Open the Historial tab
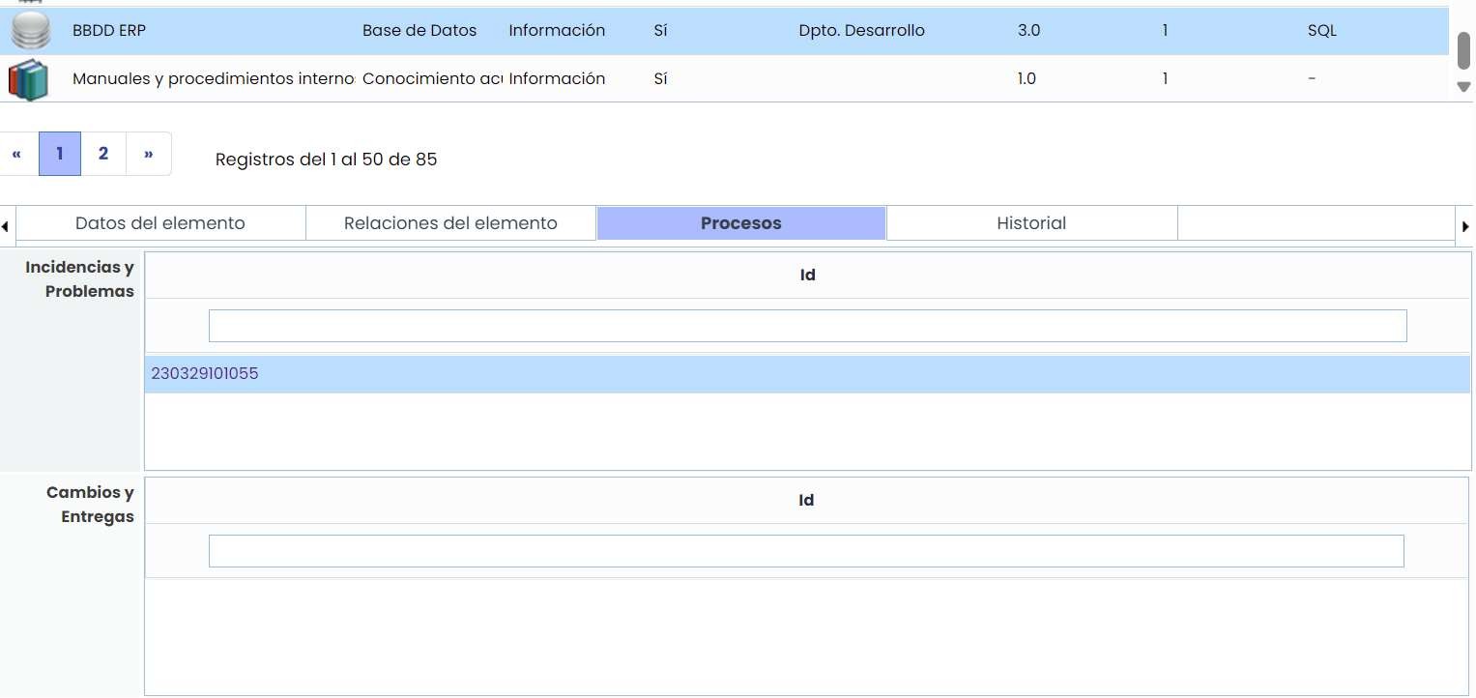1476x698 pixels. click(1031, 223)
